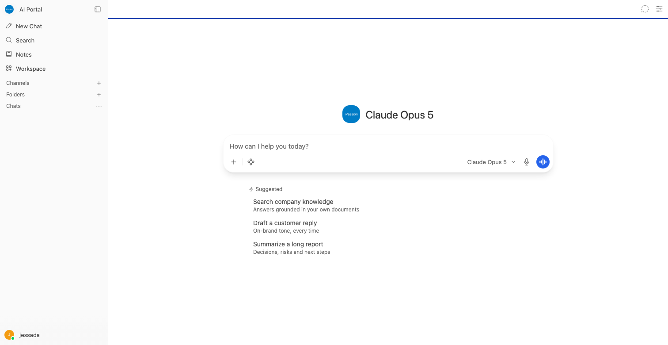
Task: Expand the Chats section
Action: pos(13,106)
